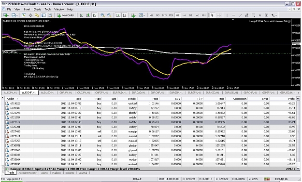302x182 pixels.
Task: Select the usdcad buy order 6719529 row
Action: (150, 104)
